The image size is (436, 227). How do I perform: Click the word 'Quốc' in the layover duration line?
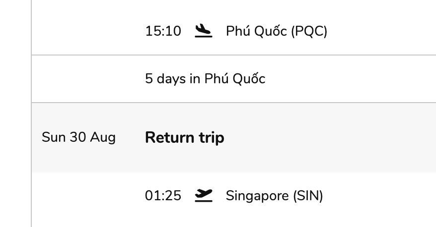(x=249, y=78)
